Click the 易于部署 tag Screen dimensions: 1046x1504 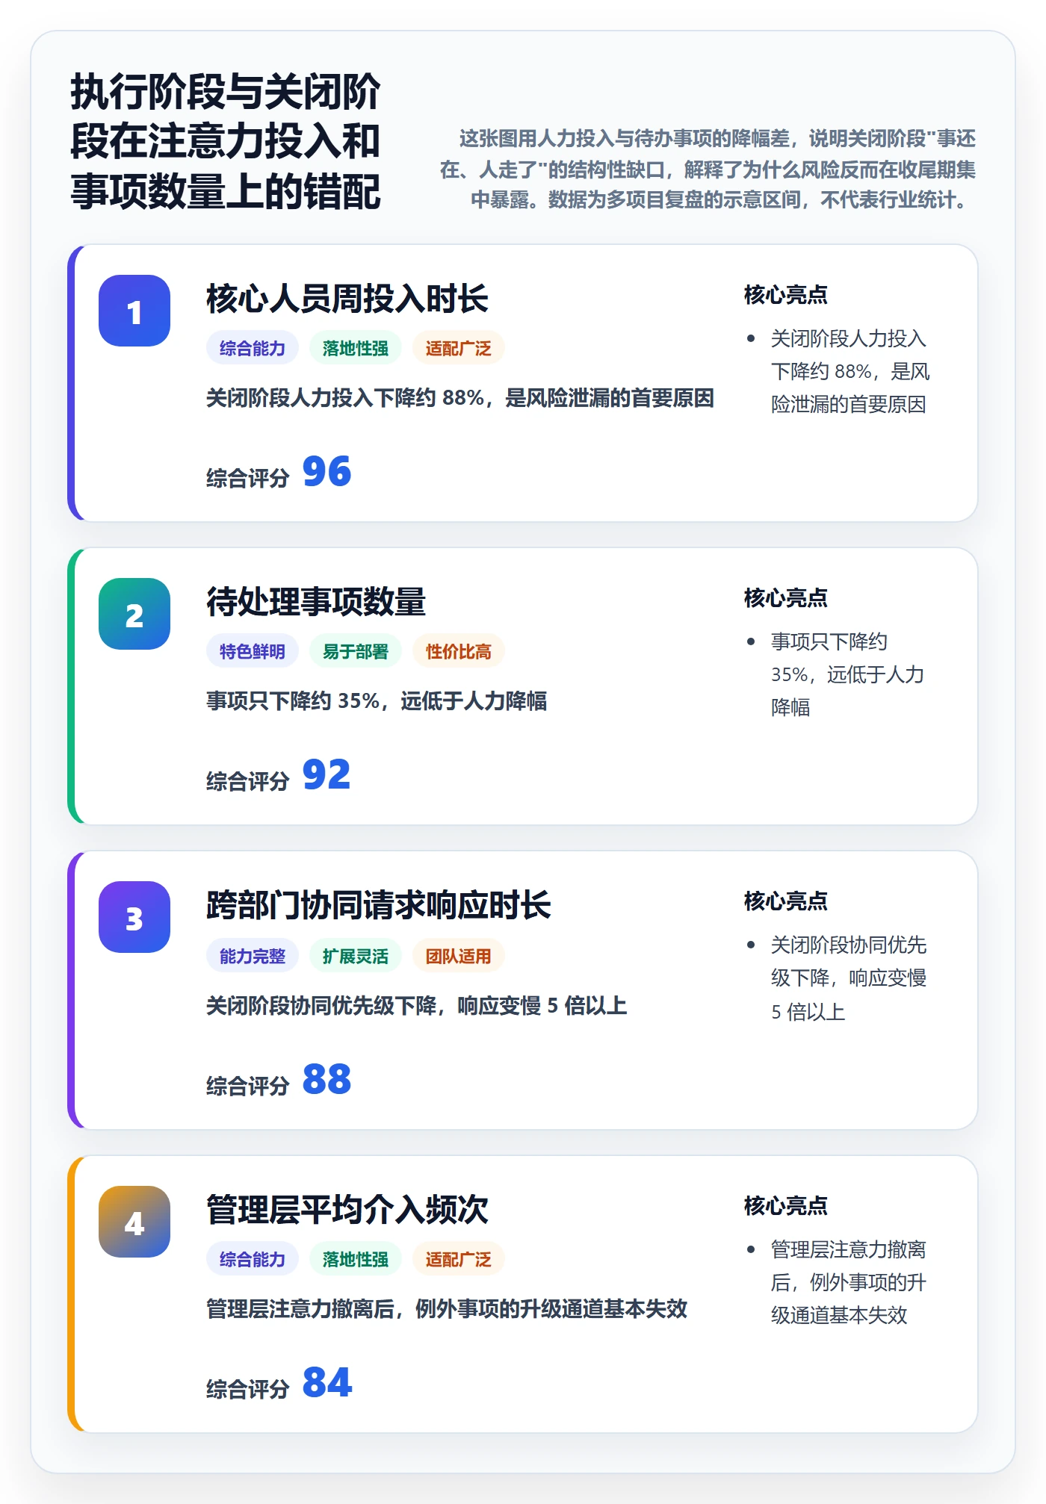(356, 651)
